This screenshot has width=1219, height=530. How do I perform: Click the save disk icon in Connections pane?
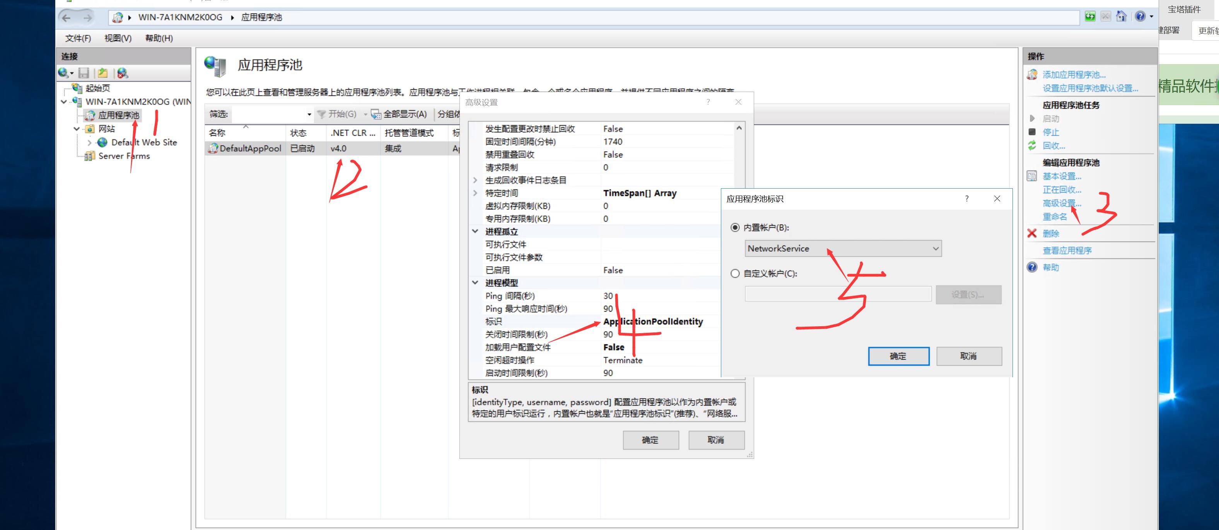[x=84, y=73]
